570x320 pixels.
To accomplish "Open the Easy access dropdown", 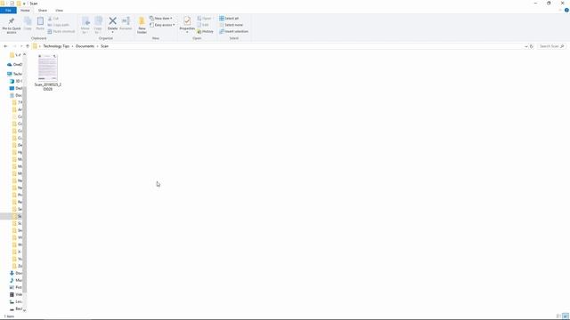I will [162, 25].
